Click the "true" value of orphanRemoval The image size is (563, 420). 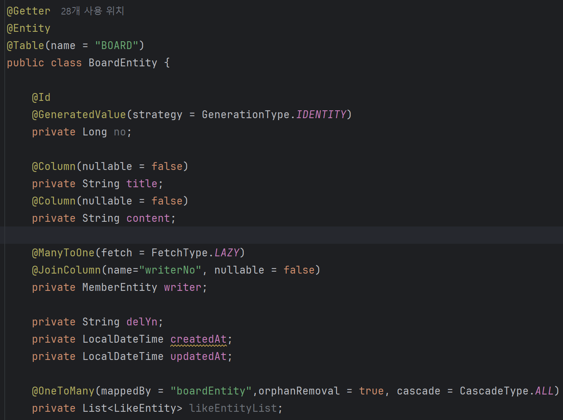(x=372, y=391)
